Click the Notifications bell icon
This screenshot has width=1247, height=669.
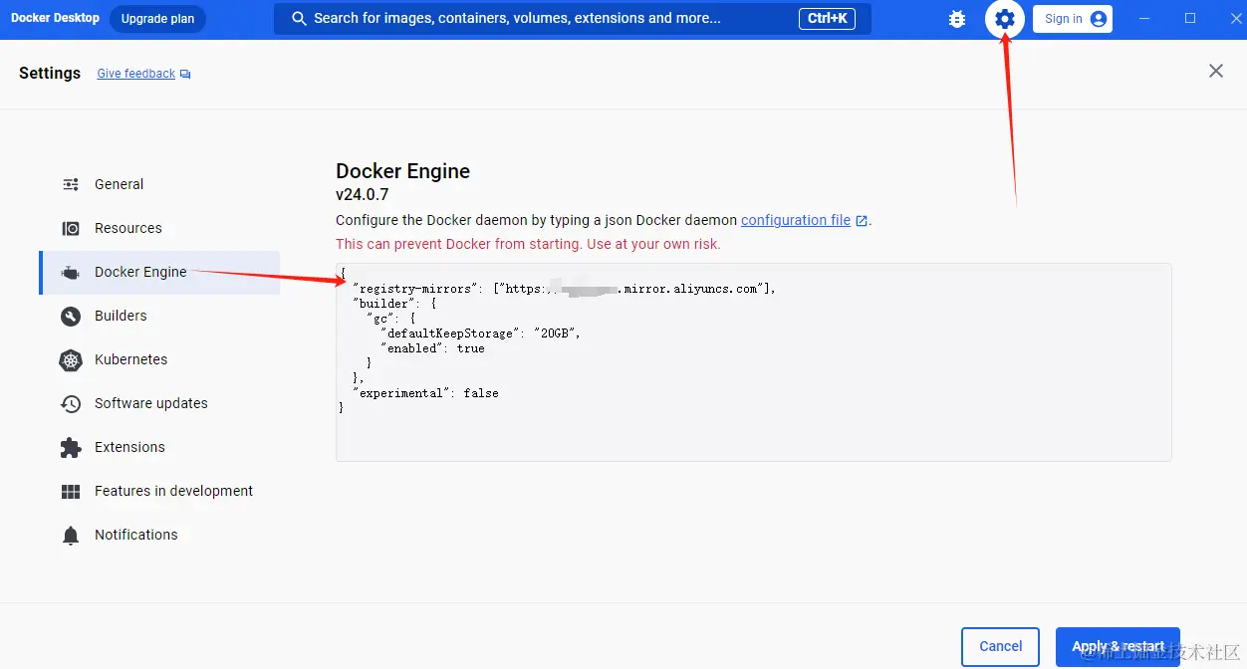coord(71,535)
